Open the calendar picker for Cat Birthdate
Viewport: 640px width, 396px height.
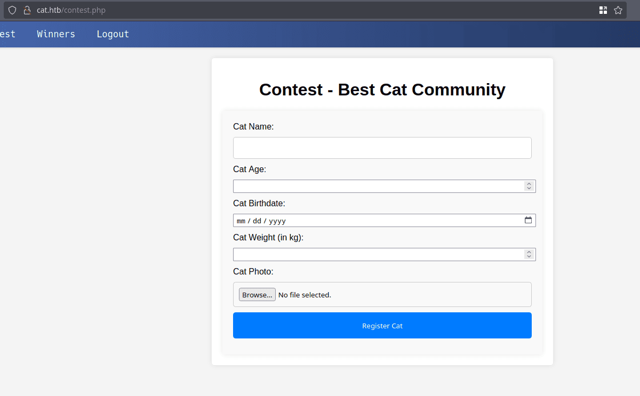pos(528,220)
